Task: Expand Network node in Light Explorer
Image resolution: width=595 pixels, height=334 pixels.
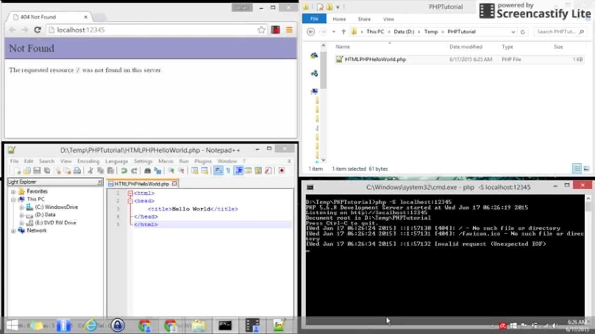Action: coord(13,231)
